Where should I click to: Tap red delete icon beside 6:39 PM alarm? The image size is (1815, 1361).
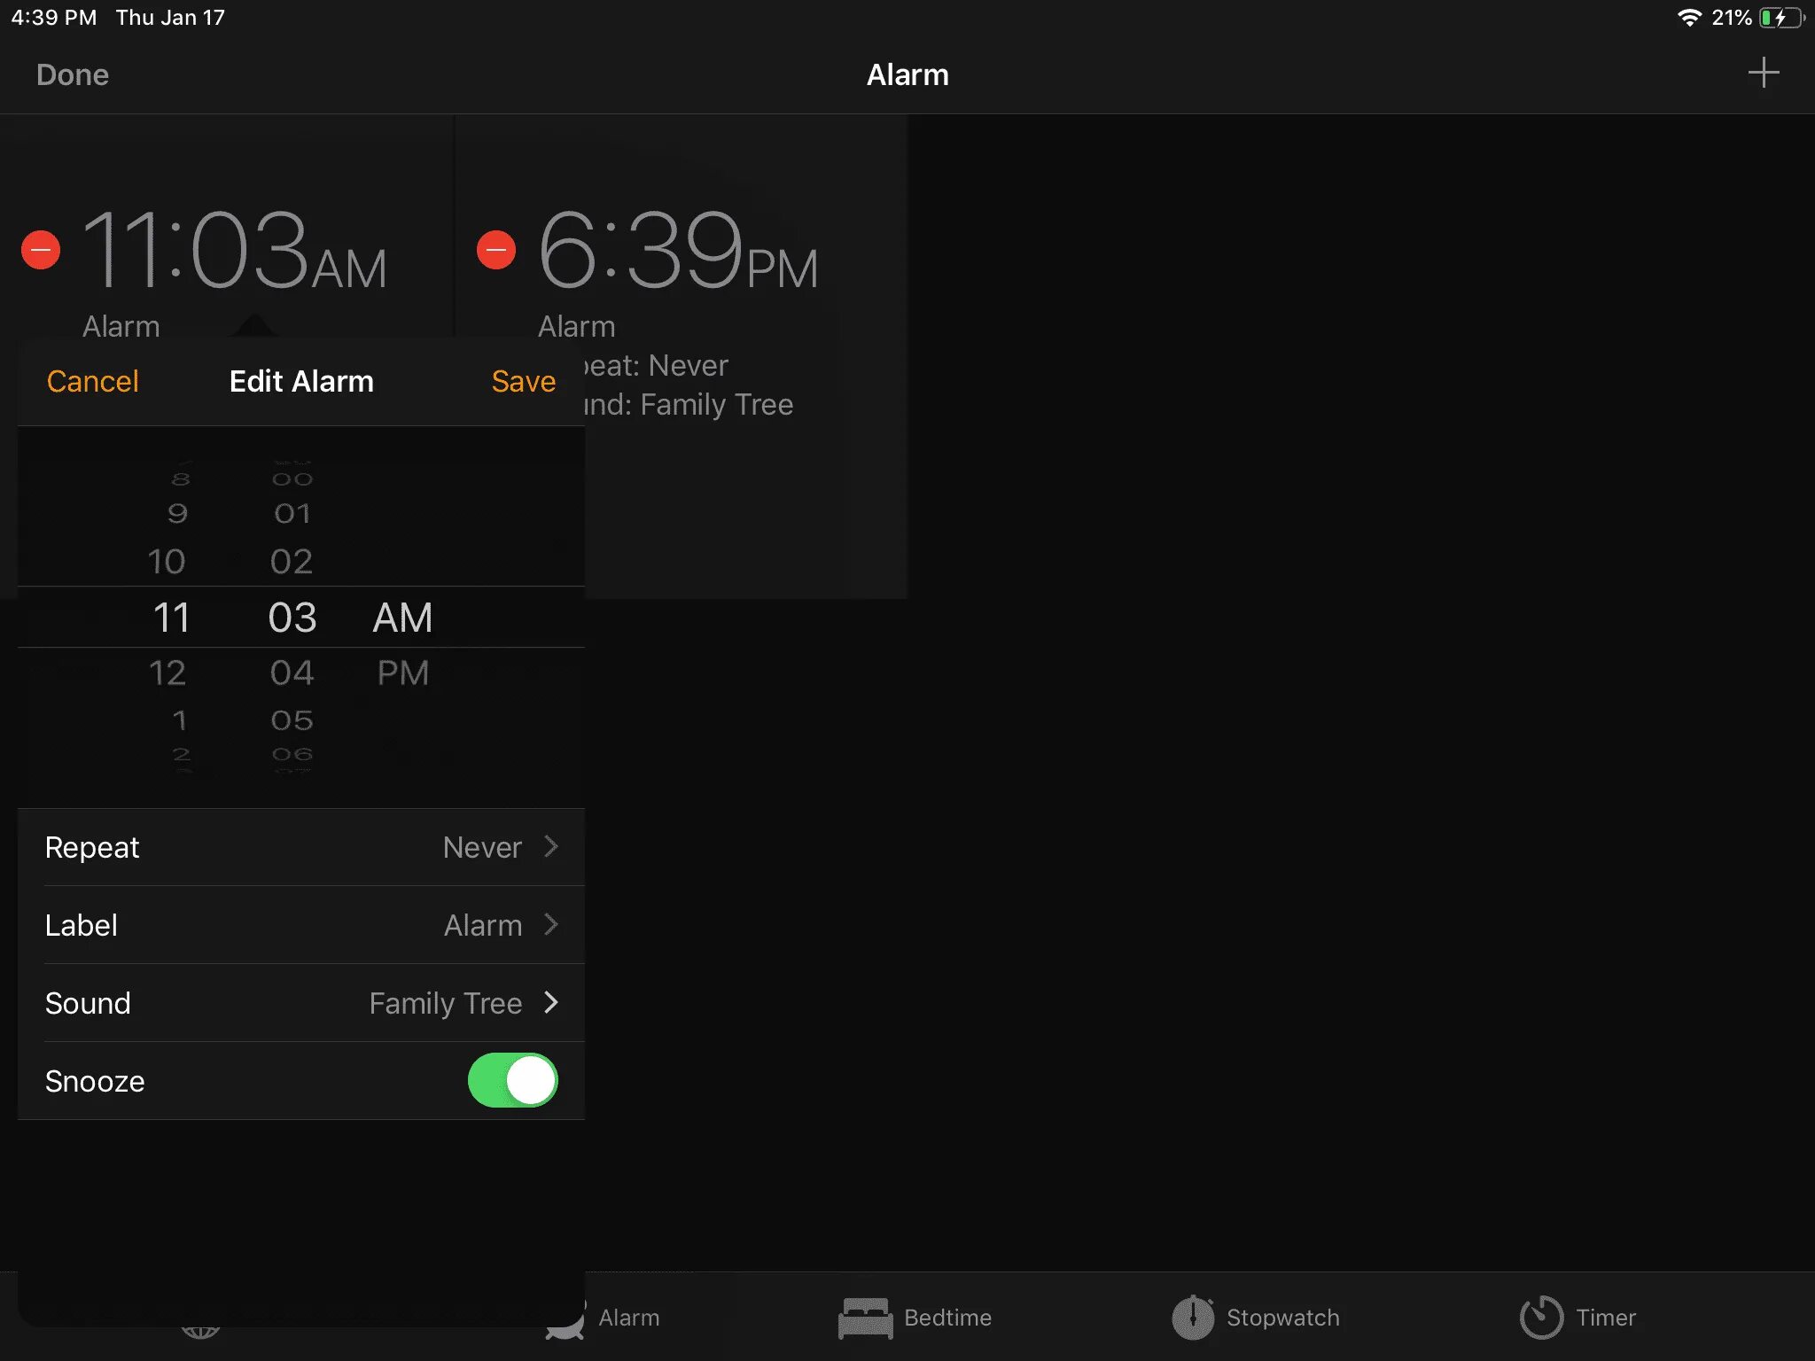tap(496, 250)
